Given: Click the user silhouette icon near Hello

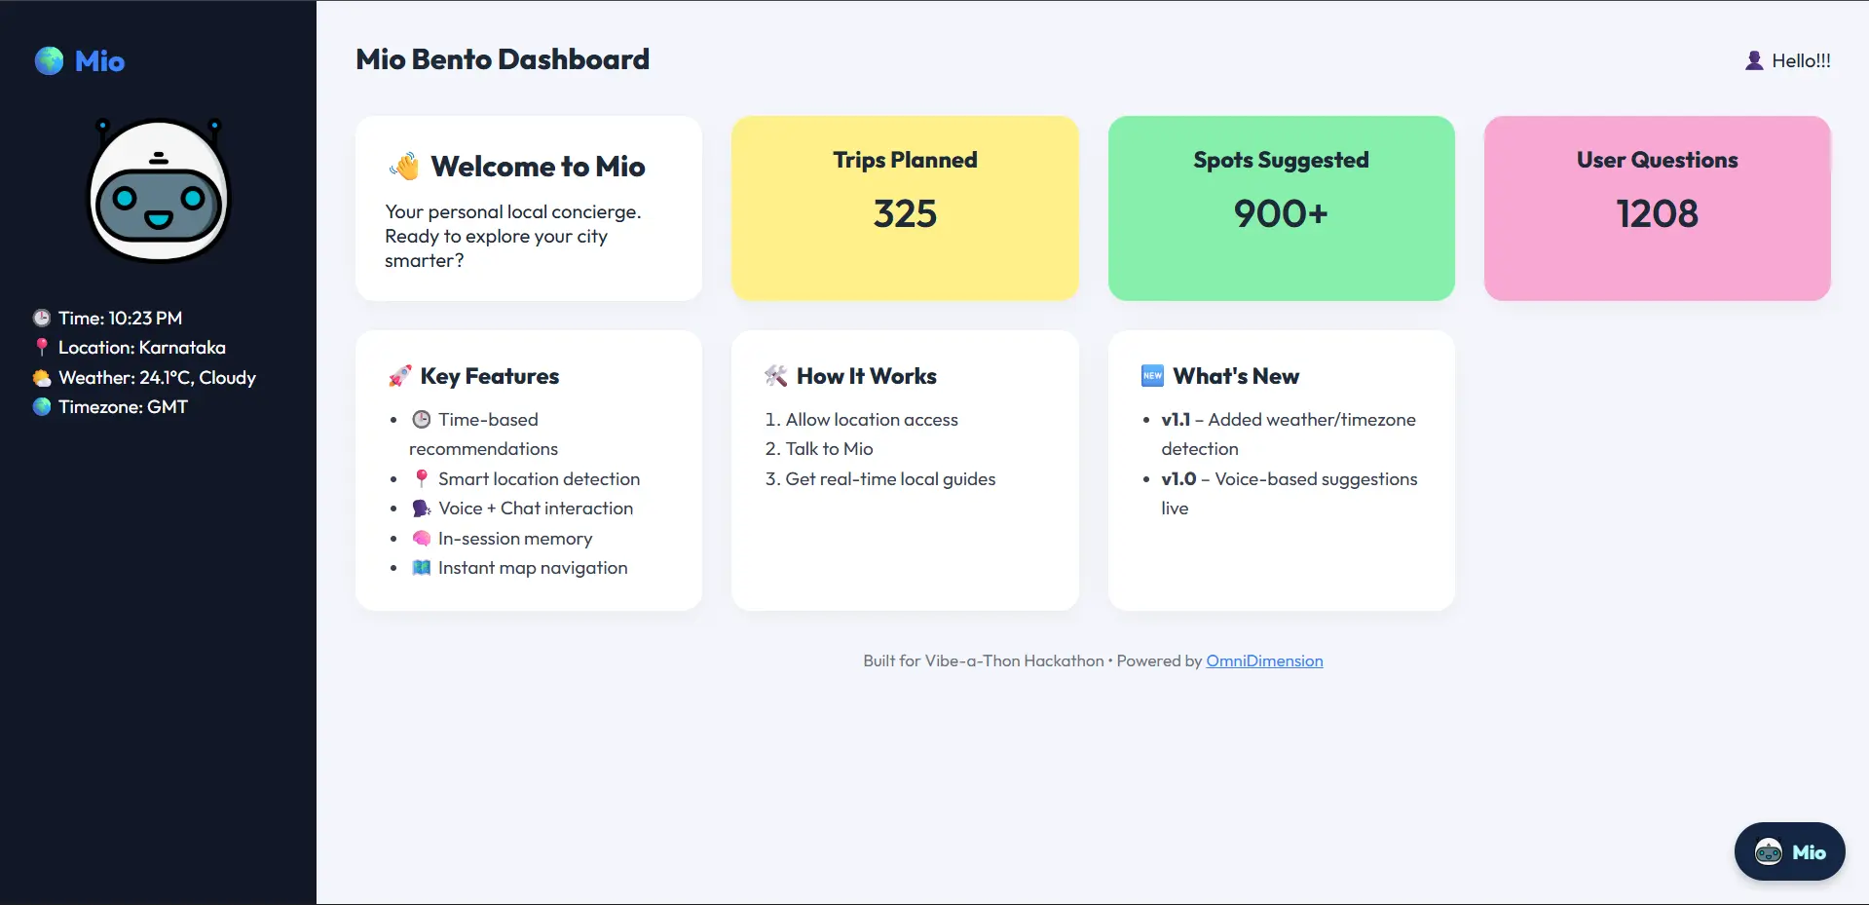Looking at the screenshot, I should pos(1754,59).
